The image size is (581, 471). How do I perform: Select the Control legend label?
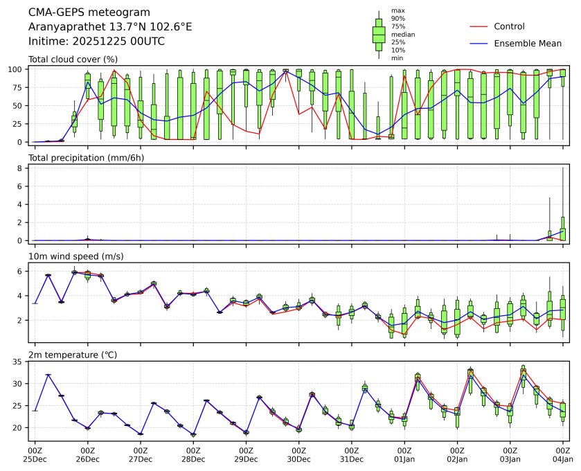509,27
